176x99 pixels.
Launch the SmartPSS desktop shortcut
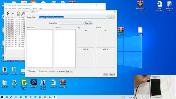(34, 84)
